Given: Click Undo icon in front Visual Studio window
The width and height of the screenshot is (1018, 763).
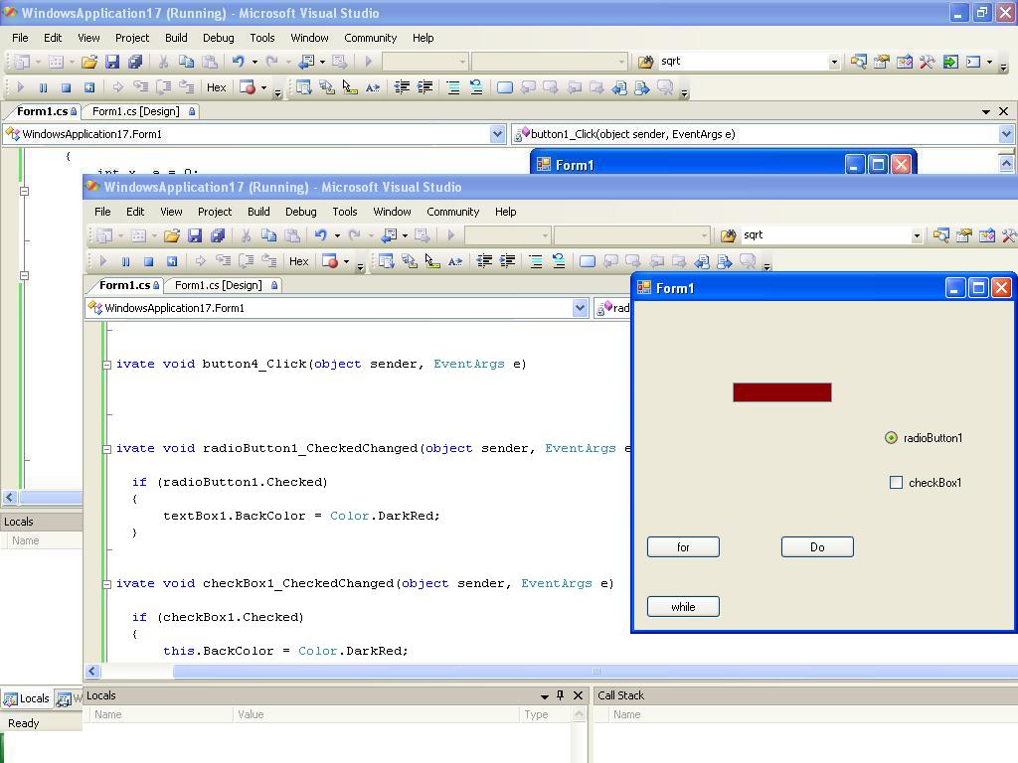Looking at the screenshot, I should [x=321, y=235].
